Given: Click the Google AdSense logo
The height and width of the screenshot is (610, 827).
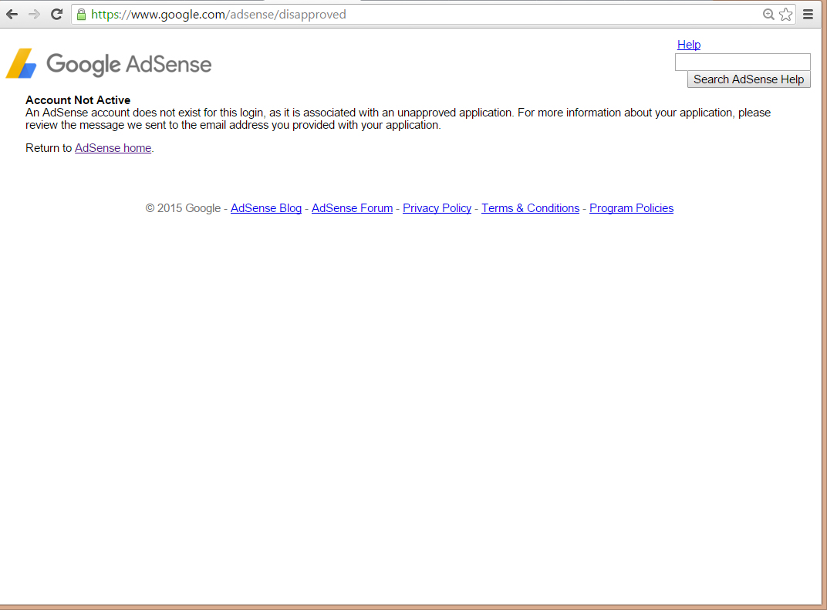Looking at the screenshot, I should click(109, 64).
